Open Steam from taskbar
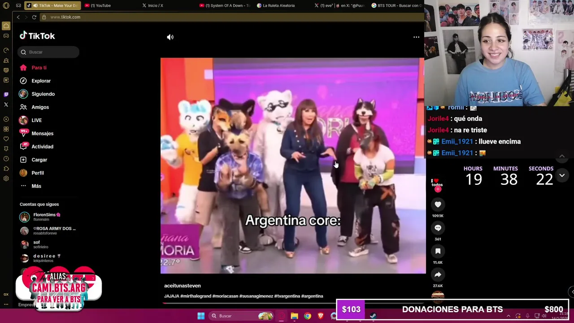 point(373,316)
